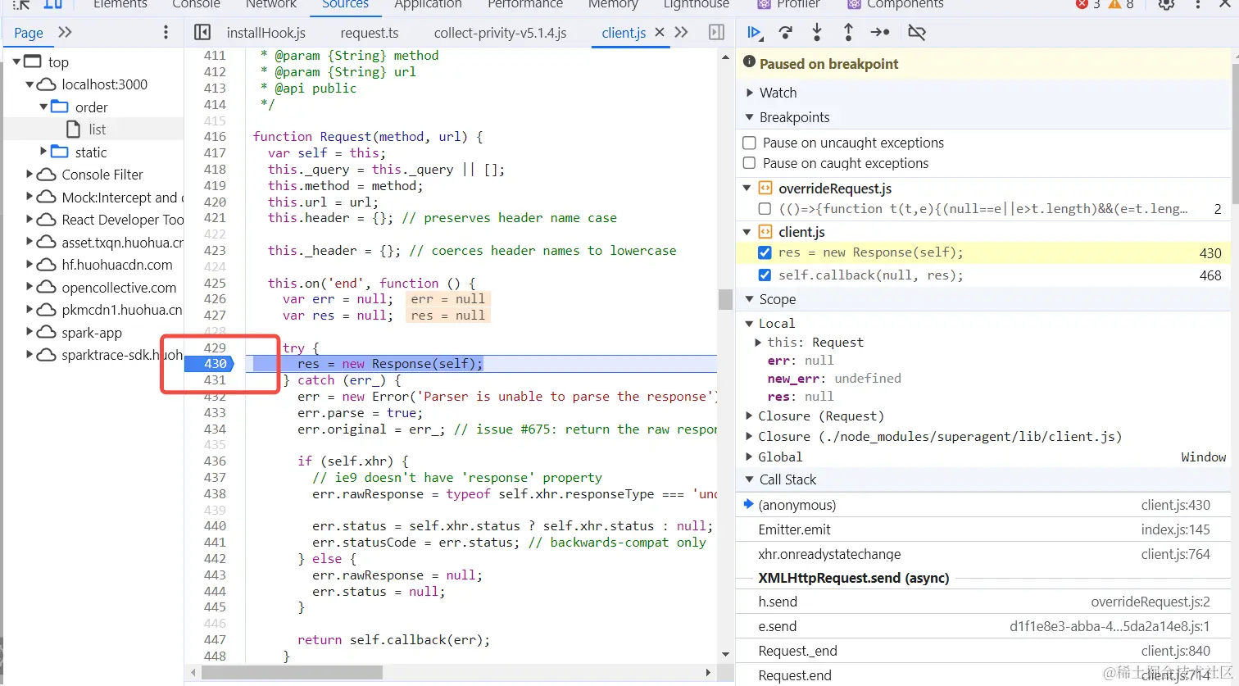Open the navigator three-dot menu
The image size is (1239, 686).
[x=166, y=32]
